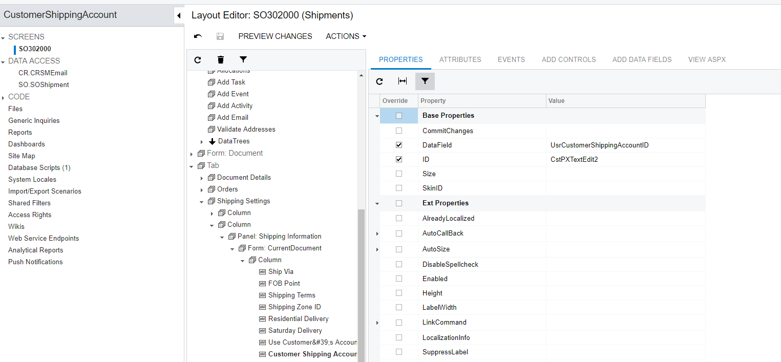Screen dimensions: 781x362
Task: Open the ADD CONTROLS tab
Action: 568,59
